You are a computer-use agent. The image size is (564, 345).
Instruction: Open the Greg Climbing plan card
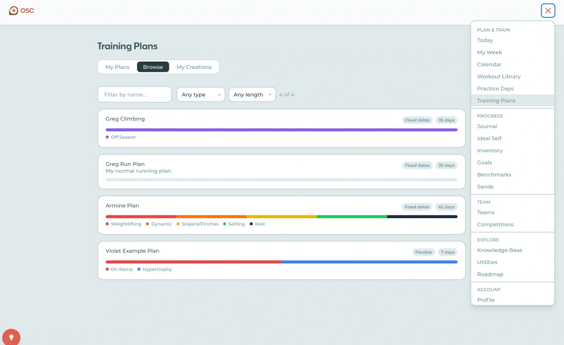[x=282, y=128]
